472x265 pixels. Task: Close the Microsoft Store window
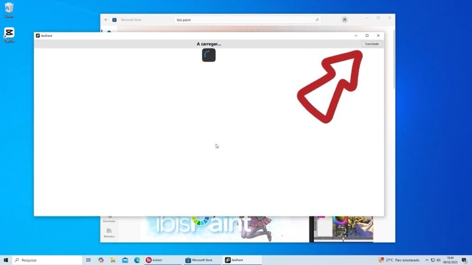[x=389, y=18]
